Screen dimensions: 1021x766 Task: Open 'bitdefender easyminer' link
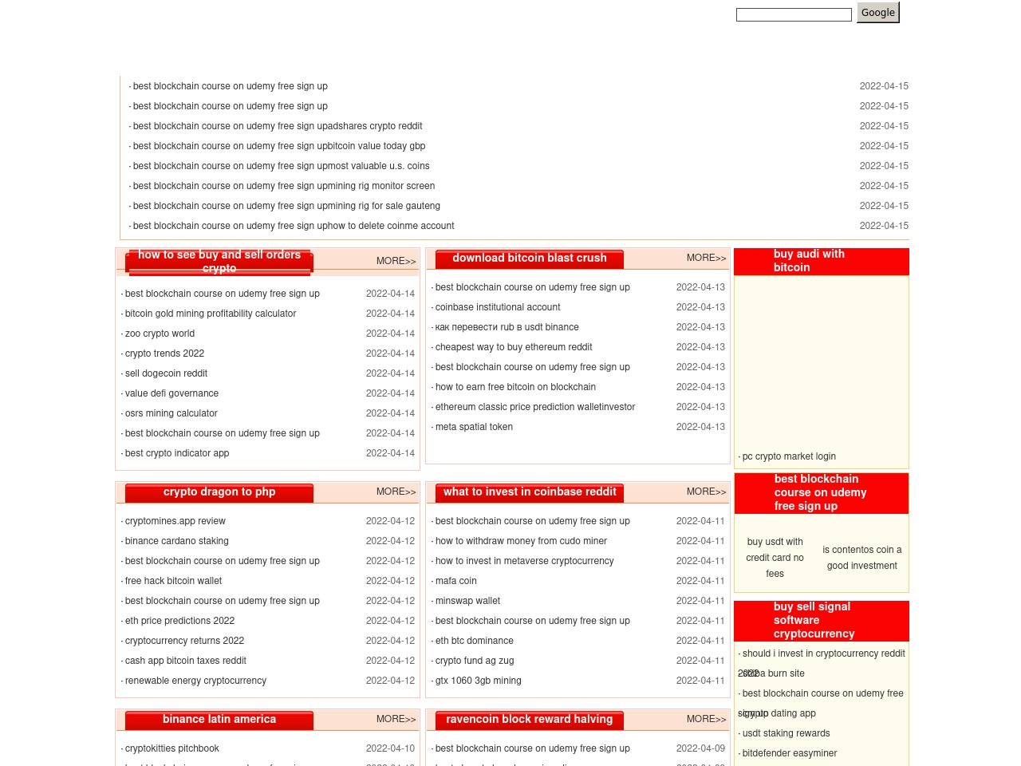coord(790,753)
